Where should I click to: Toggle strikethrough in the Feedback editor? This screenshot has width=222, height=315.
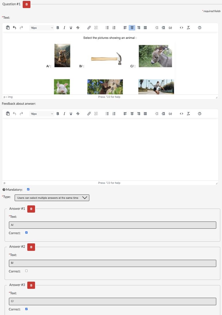pos(78,114)
